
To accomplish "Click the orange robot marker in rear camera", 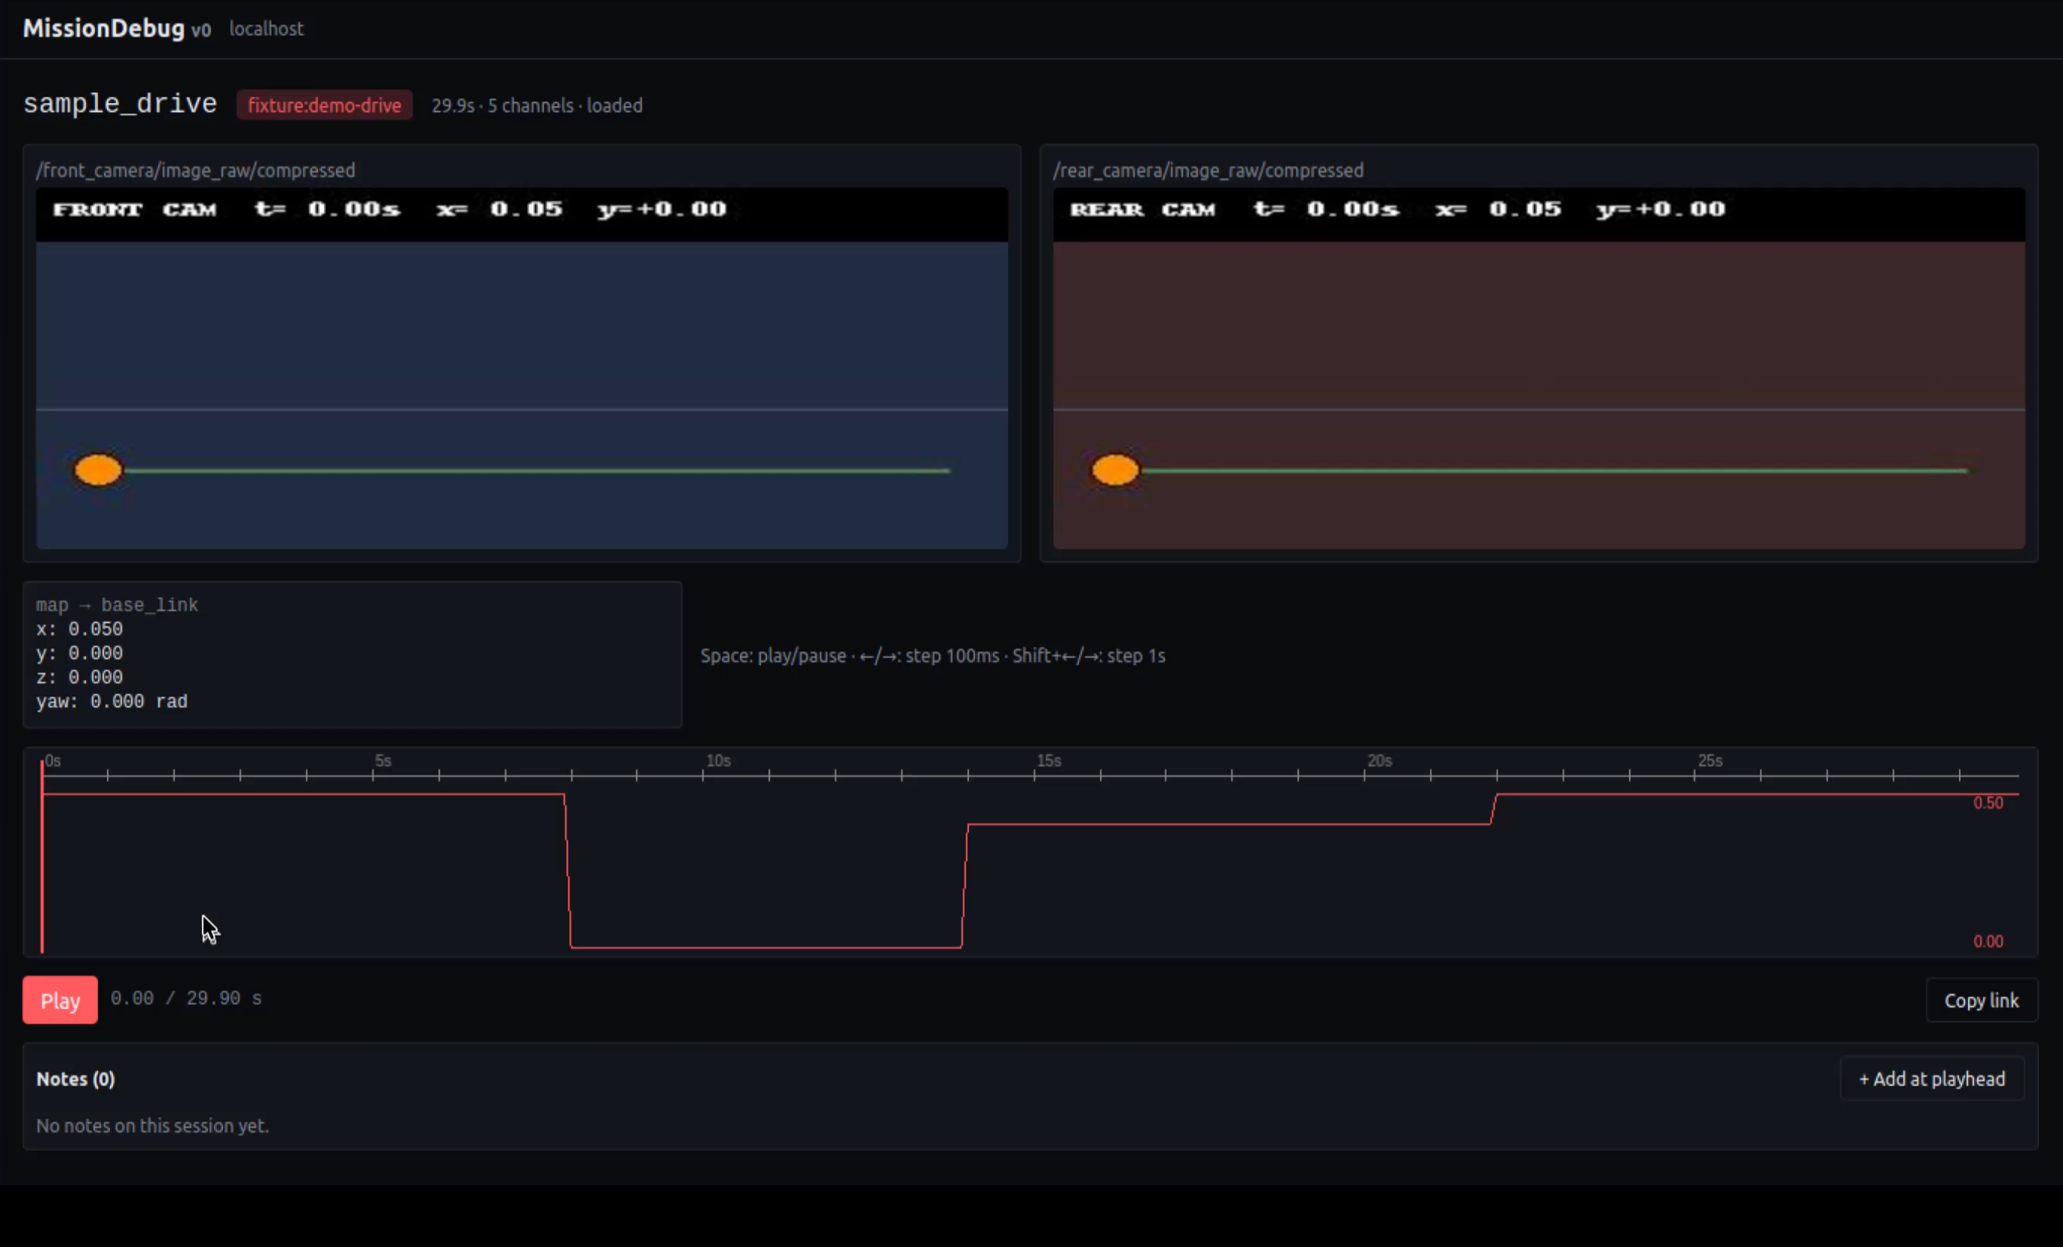I will [1115, 470].
